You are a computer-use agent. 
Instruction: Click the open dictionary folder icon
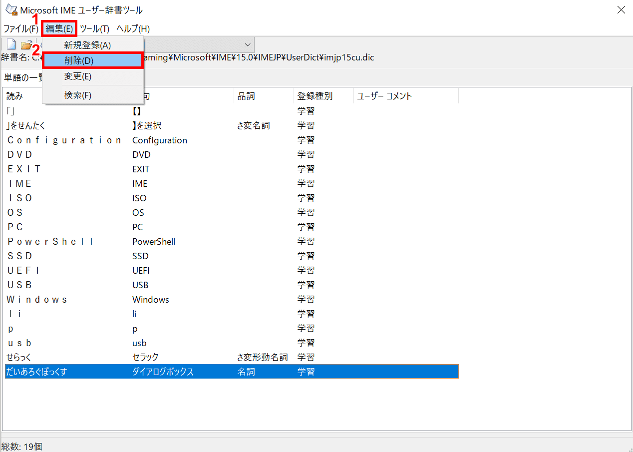click(26, 44)
